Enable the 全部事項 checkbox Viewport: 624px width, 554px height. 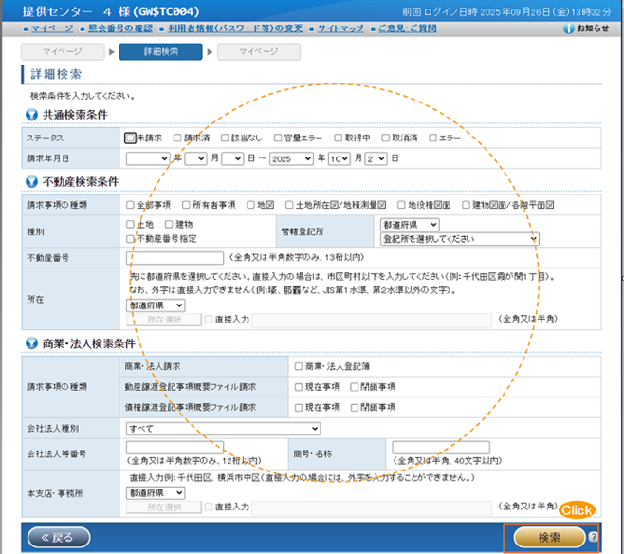[x=130, y=204]
